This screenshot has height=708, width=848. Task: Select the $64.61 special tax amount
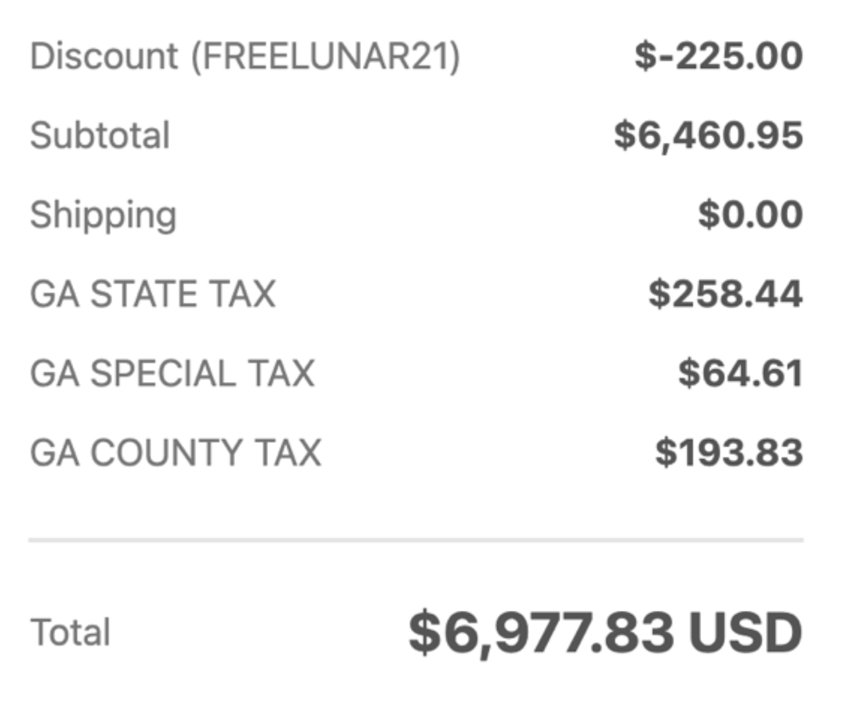tap(740, 373)
